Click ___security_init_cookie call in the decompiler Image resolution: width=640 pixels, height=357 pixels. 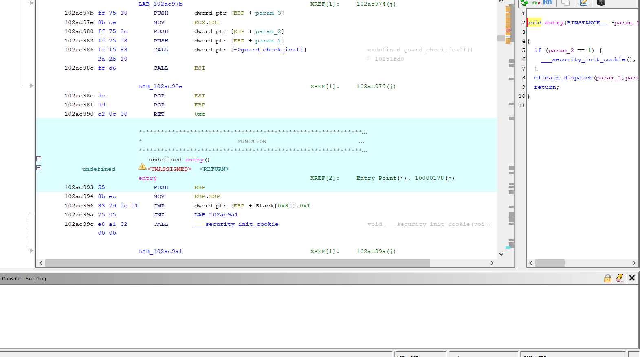pos(583,59)
